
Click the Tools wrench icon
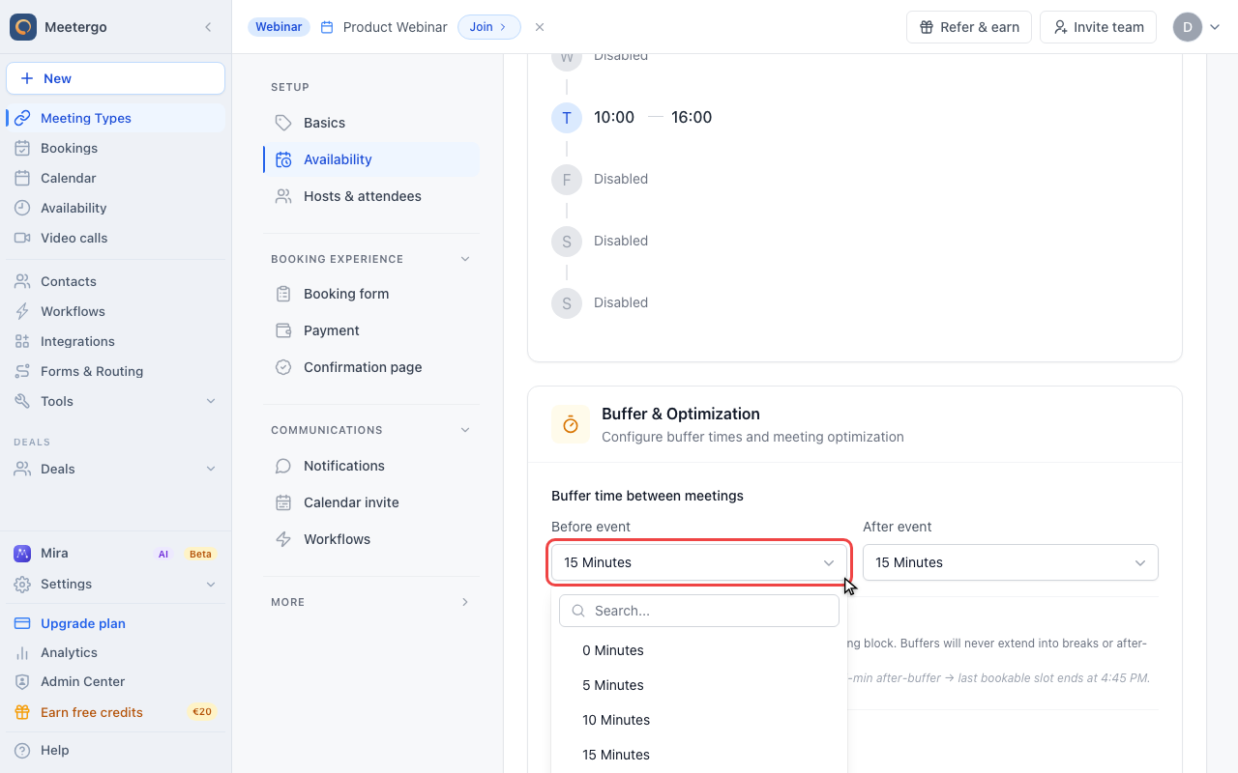tap(22, 401)
